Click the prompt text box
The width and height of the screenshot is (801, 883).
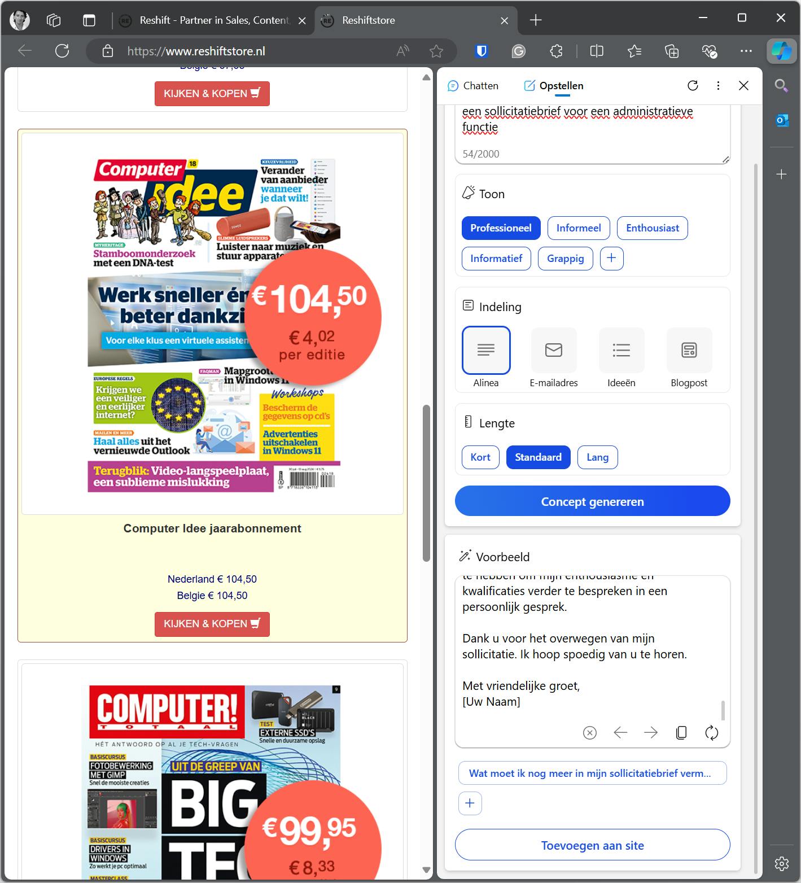592,134
